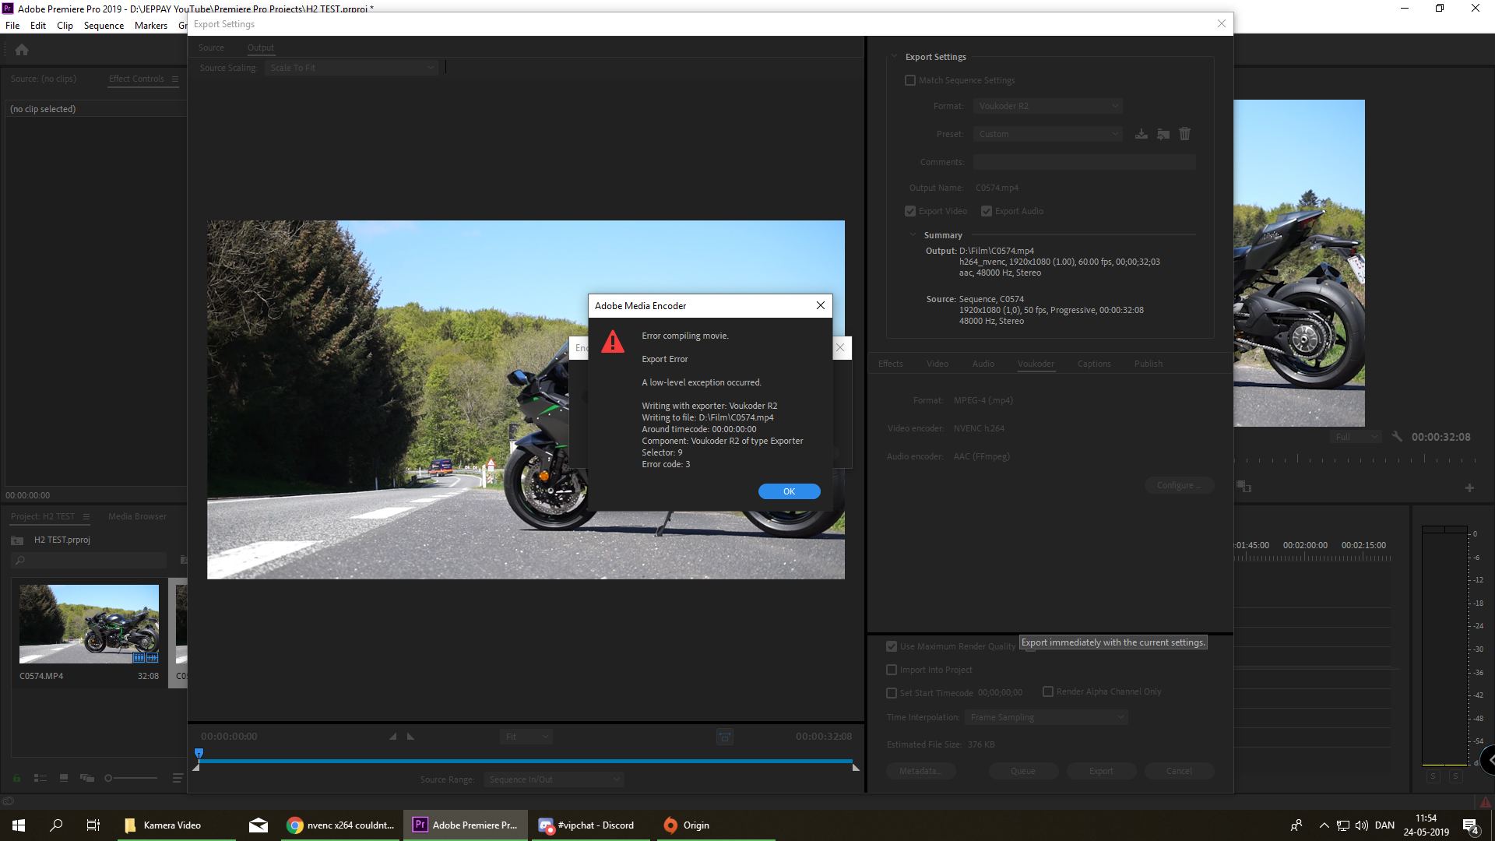Open the Format dropdown showing Voukoder R2
The width and height of the screenshot is (1495, 841).
click(1048, 106)
